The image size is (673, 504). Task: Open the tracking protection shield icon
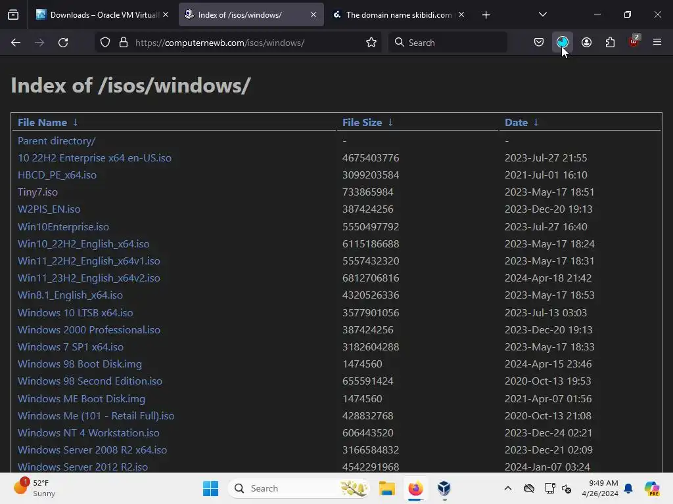pos(105,43)
